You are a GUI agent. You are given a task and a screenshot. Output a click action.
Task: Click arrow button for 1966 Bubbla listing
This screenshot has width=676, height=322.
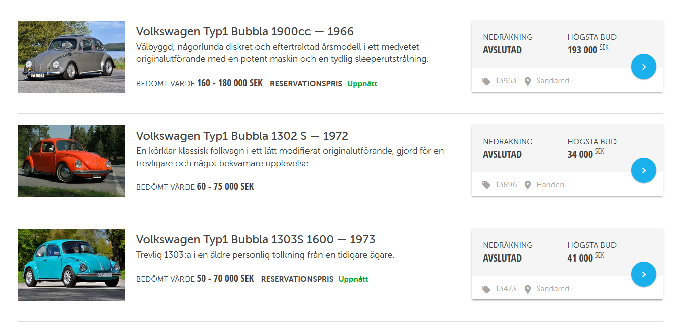coord(643,67)
